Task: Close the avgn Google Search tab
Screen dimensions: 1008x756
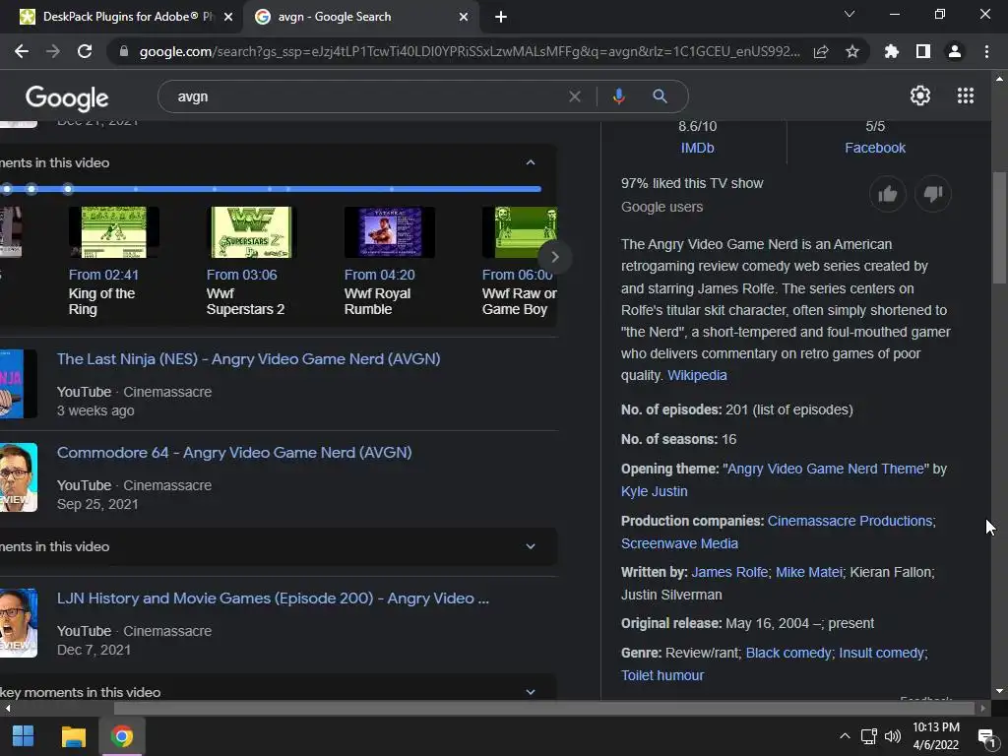Action: [x=464, y=17]
